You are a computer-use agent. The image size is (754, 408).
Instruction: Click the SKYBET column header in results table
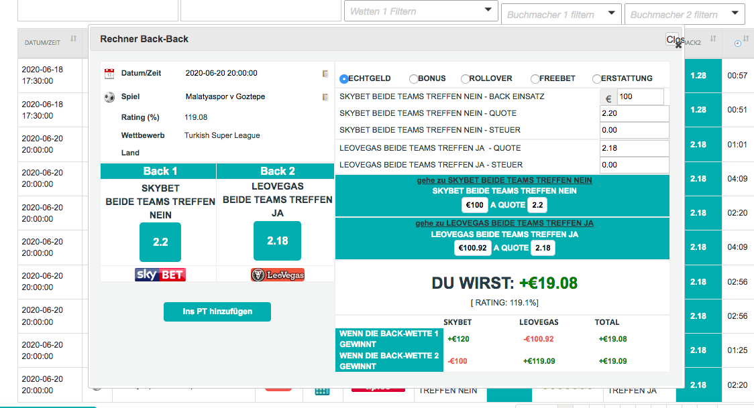(457, 322)
